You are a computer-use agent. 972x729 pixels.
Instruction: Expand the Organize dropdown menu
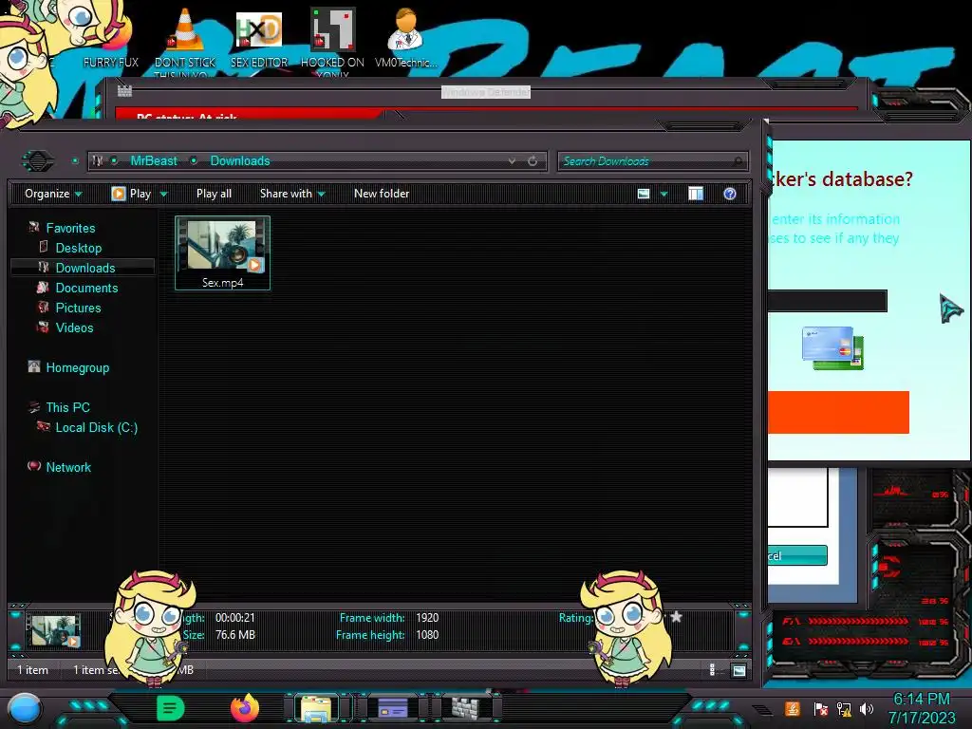(53, 194)
